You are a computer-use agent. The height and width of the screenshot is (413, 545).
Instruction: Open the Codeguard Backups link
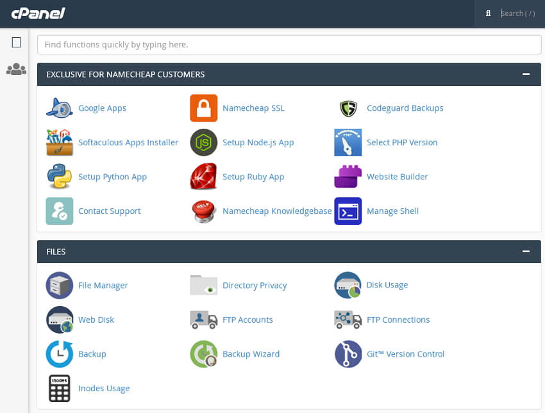click(x=405, y=108)
